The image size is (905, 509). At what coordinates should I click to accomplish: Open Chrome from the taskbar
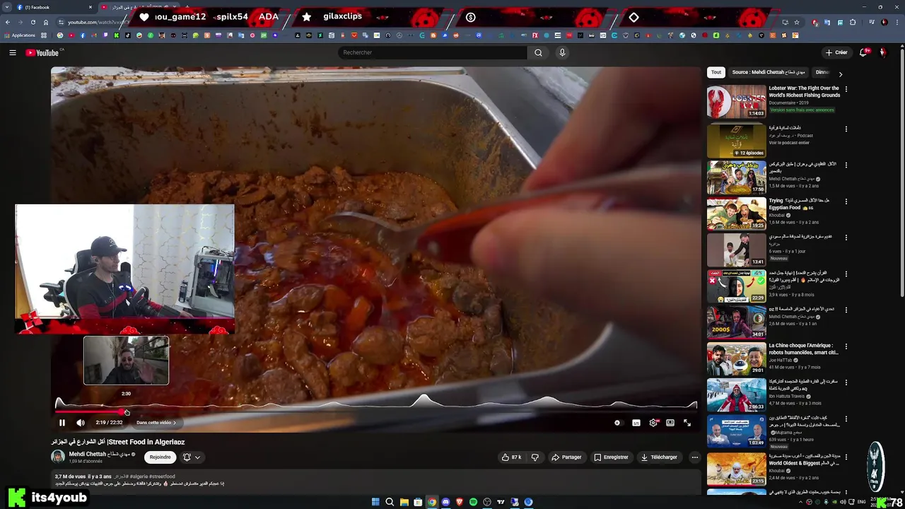tap(431, 502)
